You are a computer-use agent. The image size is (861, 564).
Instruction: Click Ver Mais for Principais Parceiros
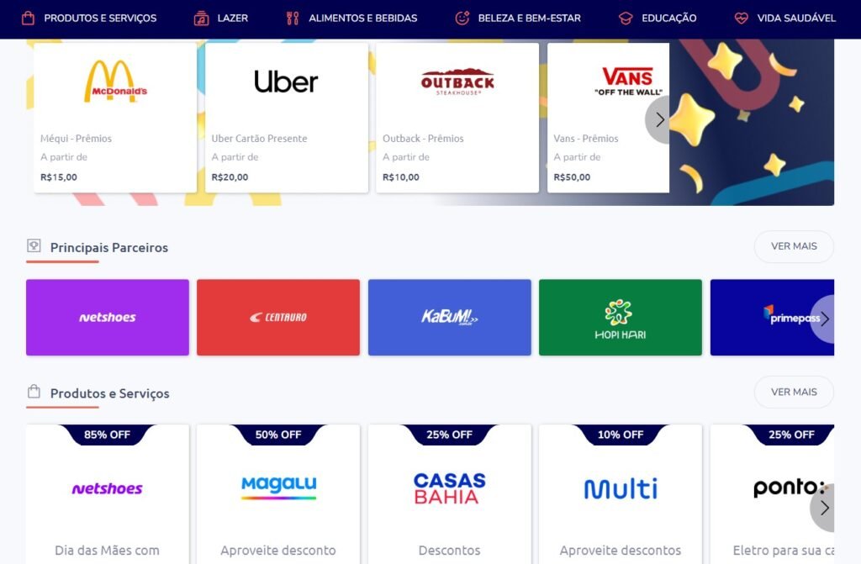(794, 246)
